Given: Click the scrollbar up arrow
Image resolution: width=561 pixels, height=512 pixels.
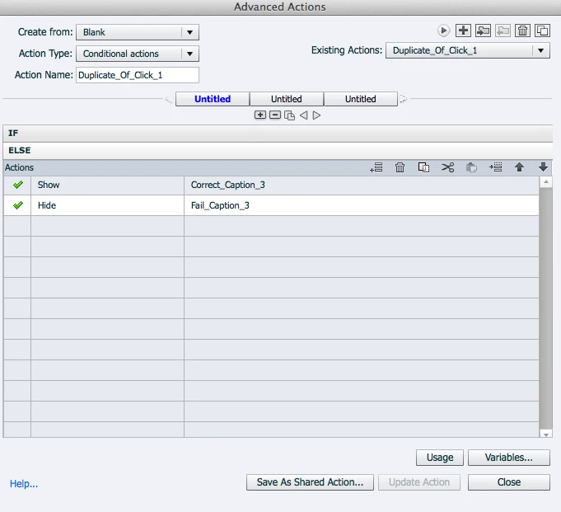Looking at the screenshot, I should (545, 182).
